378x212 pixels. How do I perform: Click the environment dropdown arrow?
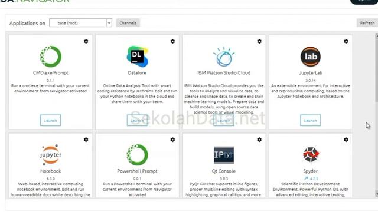click(x=109, y=23)
